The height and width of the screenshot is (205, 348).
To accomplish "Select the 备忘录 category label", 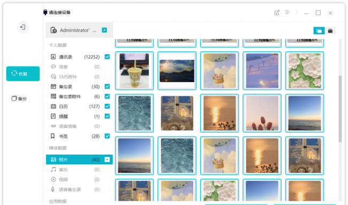I will [65, 87].
